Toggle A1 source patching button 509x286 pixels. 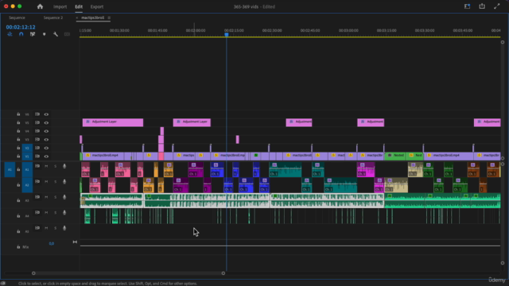(10, 169)
